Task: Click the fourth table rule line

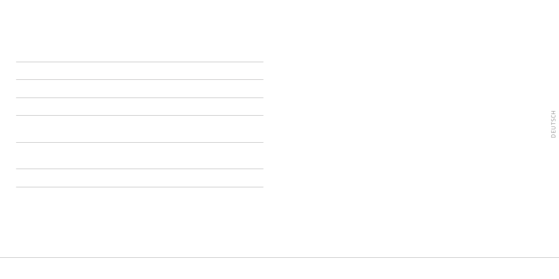Action: coord(140,115)
